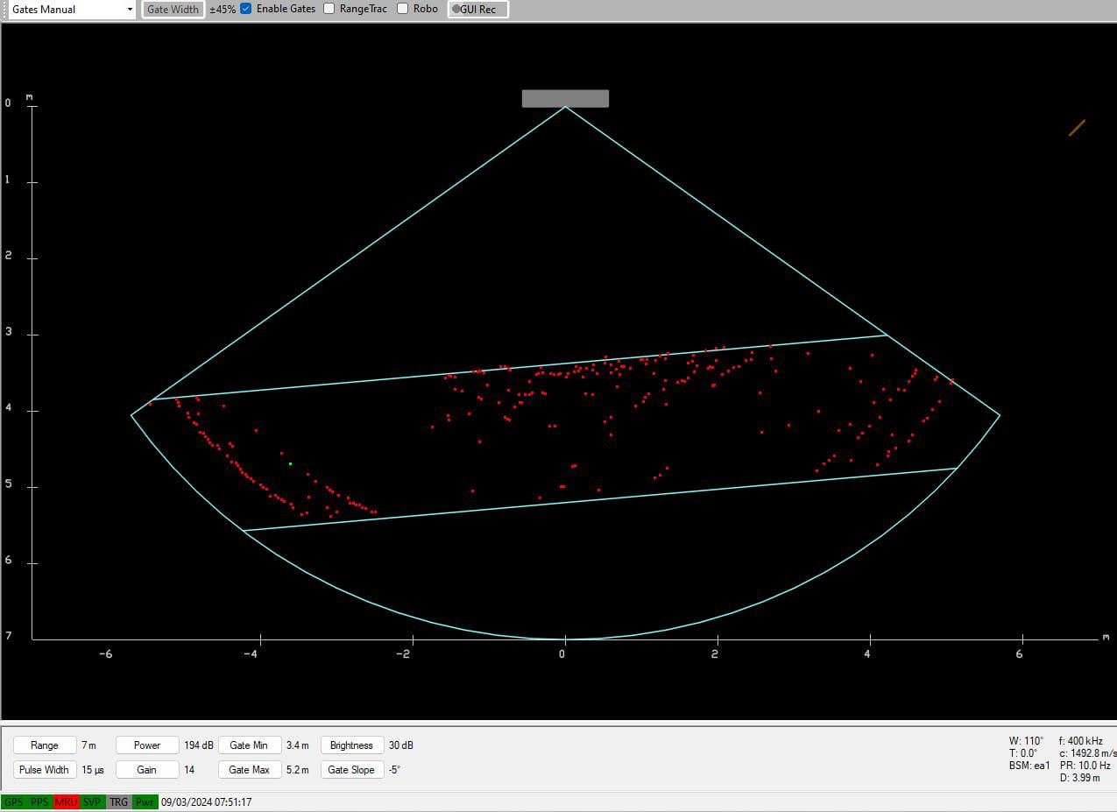Click the D: 3.99 m depth readout

(1079, 778)
